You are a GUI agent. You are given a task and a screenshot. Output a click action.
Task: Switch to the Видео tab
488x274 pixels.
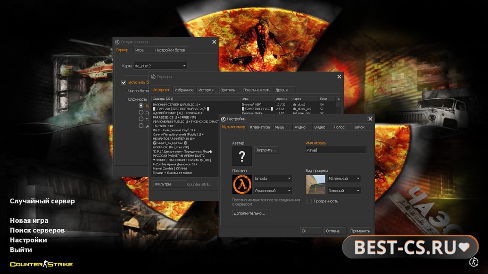(322, 127)
